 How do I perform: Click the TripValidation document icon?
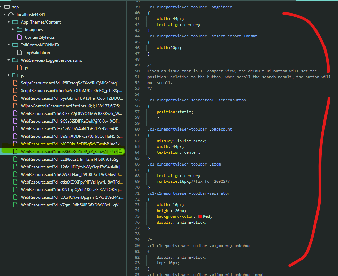tap(19, 52)
